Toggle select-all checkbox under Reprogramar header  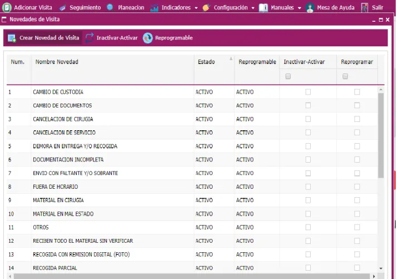click(345, 76)
